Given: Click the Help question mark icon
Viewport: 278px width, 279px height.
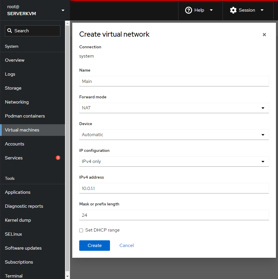Looking at the screenshot, I should coord(189,10).
